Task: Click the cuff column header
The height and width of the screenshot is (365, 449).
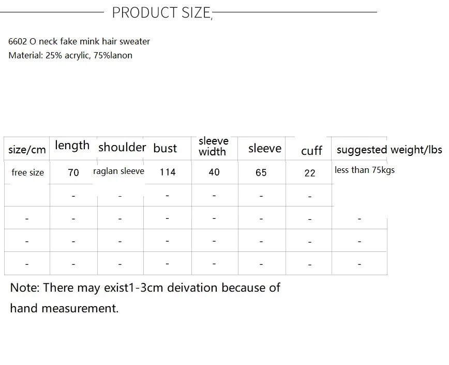Action: 311,151
